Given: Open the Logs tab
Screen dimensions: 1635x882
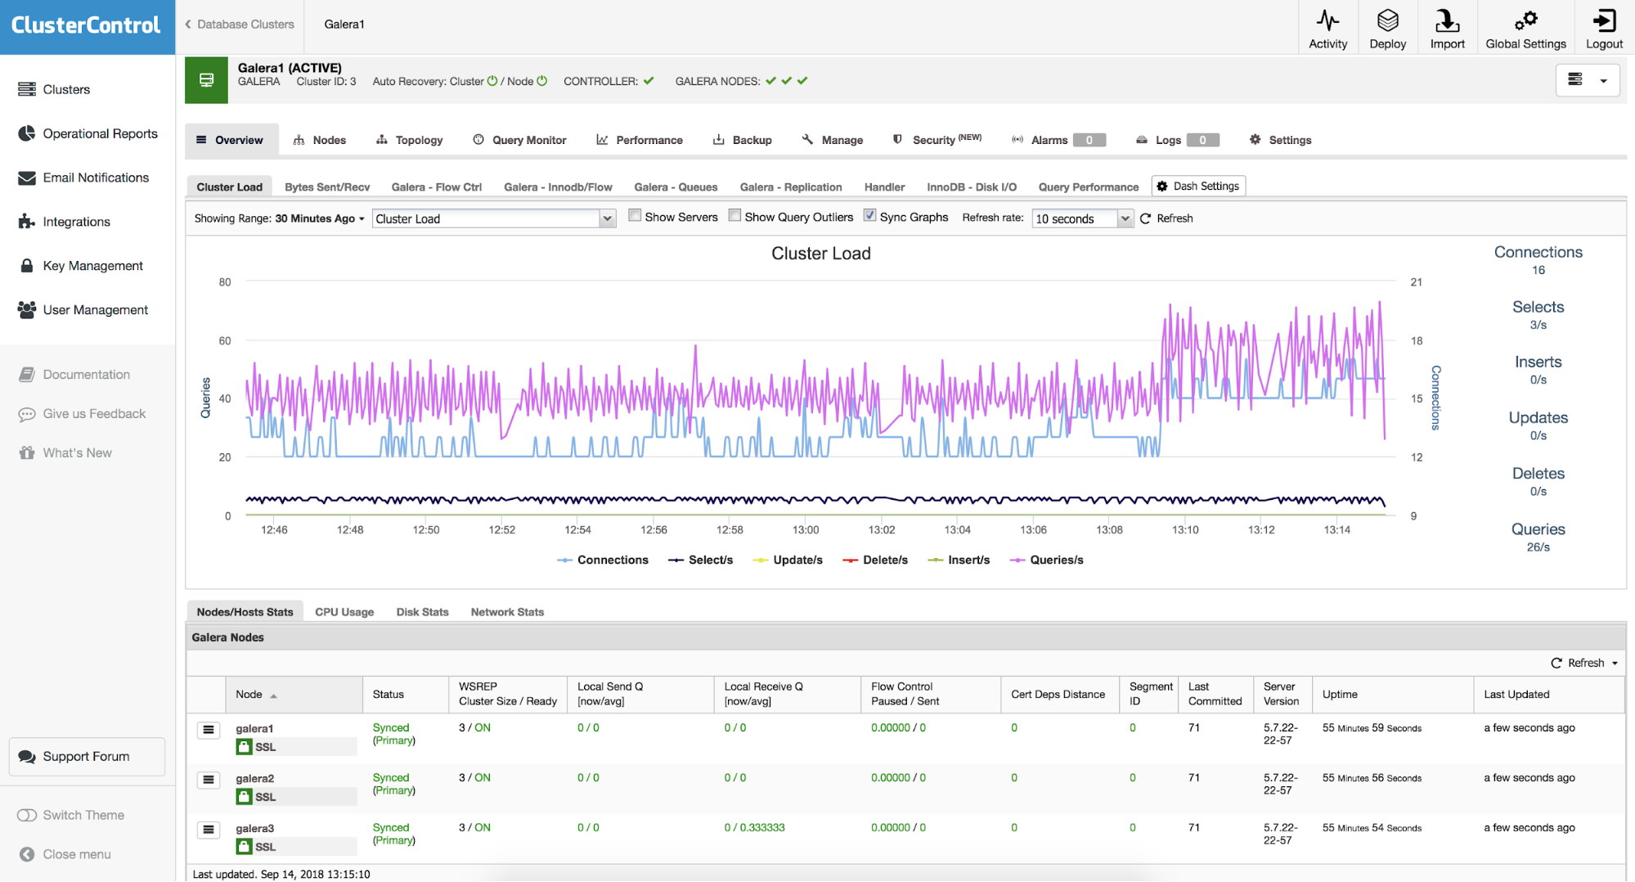Looking at the screenshot, I should tap(1177, 140).
